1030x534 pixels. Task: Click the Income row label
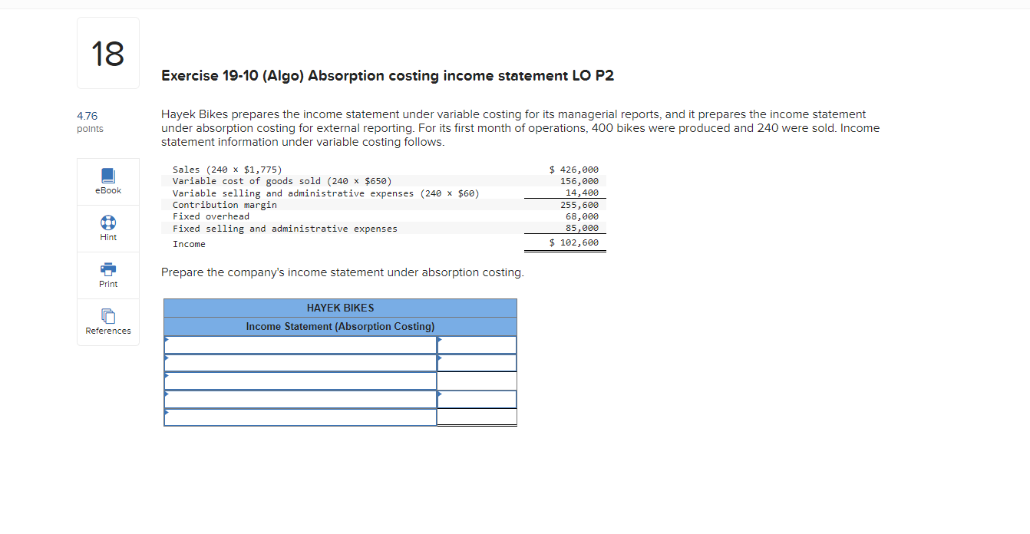pos(189,244)
